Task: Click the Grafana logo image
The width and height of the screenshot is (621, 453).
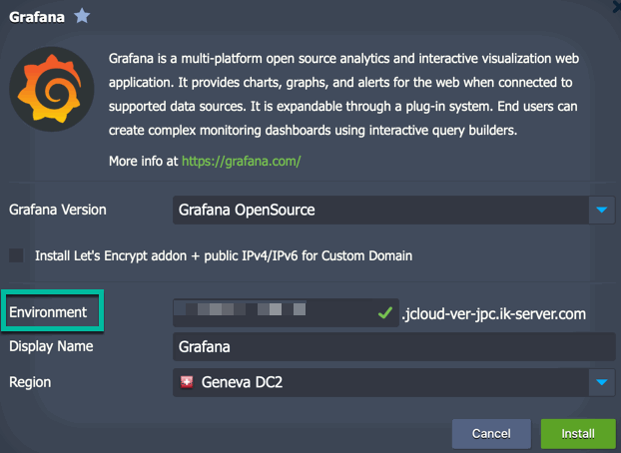Action: coord(52,89)
